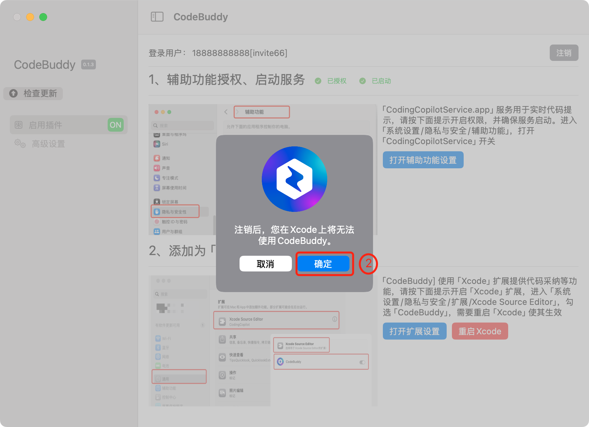
Task: Click the red 重启 Xcode button
Action: pos(480,331)
